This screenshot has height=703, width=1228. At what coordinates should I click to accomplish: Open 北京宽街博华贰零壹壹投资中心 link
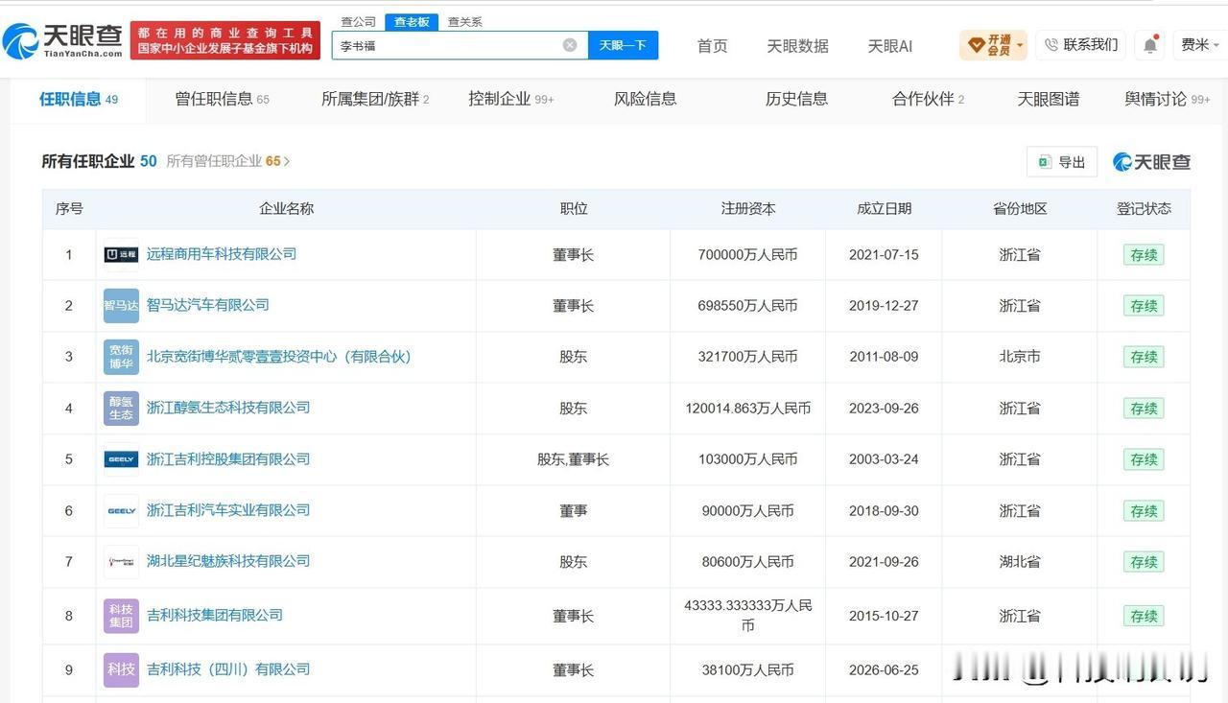click(x=278, y=357)
